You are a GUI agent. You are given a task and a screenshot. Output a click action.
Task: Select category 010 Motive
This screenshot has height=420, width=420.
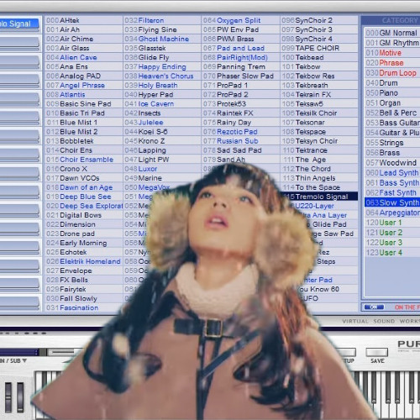pos(392,53)
